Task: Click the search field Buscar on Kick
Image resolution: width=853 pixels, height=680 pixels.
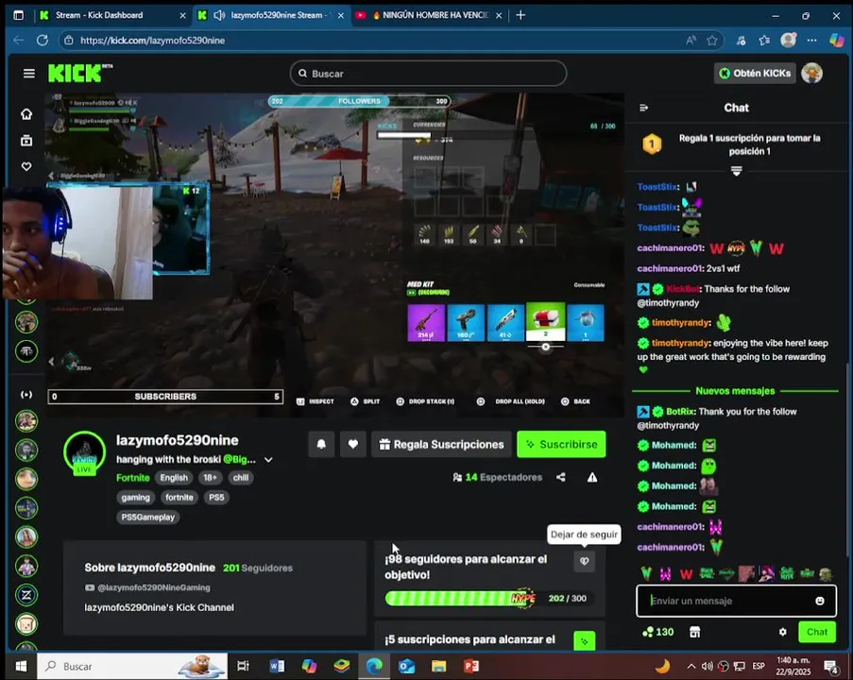Action: coord(428,74)
